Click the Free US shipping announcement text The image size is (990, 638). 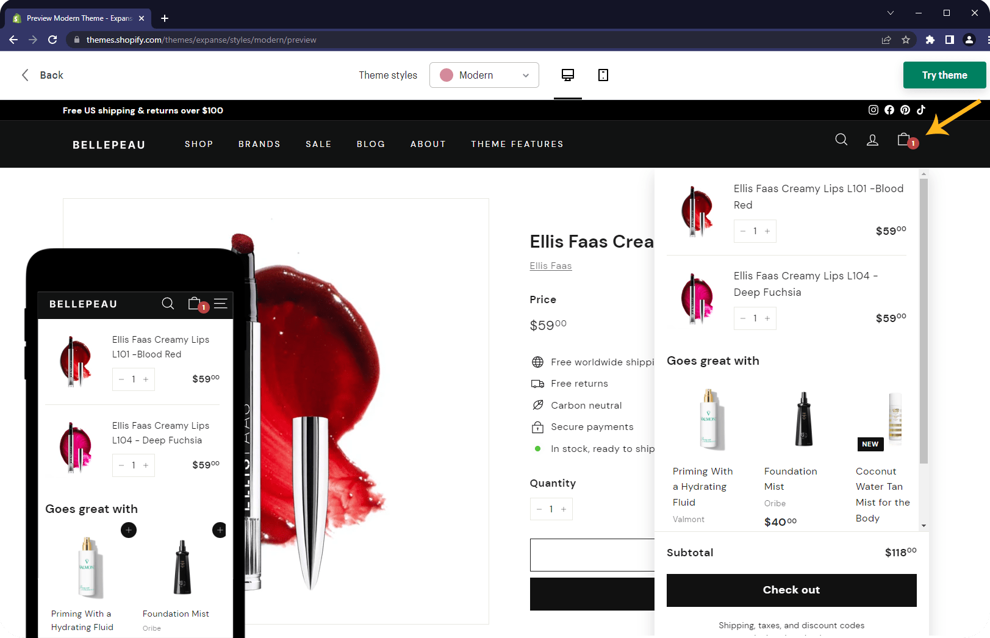click(x=143, y=110)
